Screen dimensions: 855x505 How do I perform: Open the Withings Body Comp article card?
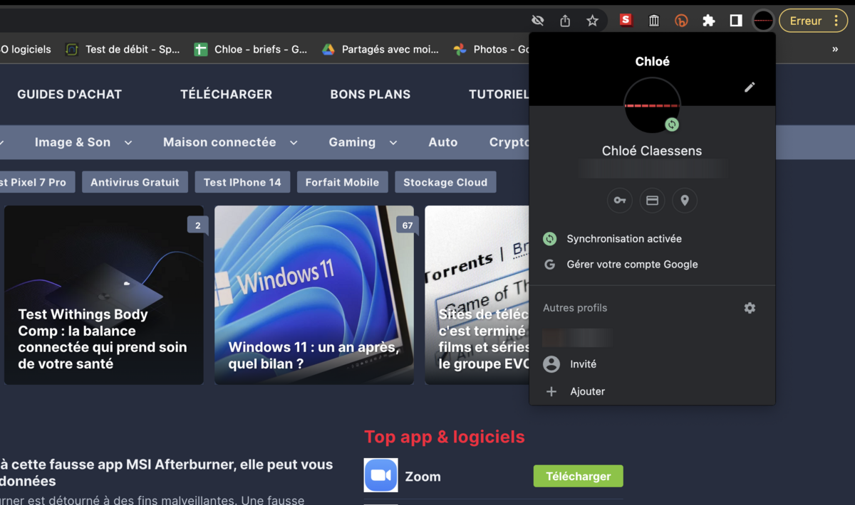pos(104,295)
